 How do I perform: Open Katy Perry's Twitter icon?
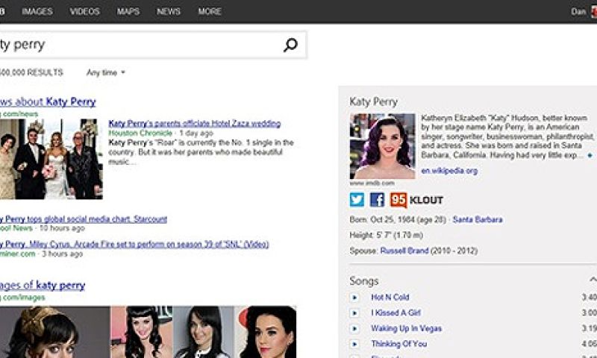point(357,200)
